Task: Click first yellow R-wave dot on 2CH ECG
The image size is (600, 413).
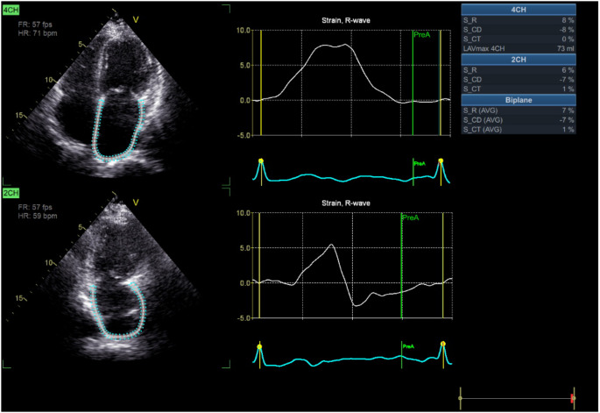Action: (260, 346)
